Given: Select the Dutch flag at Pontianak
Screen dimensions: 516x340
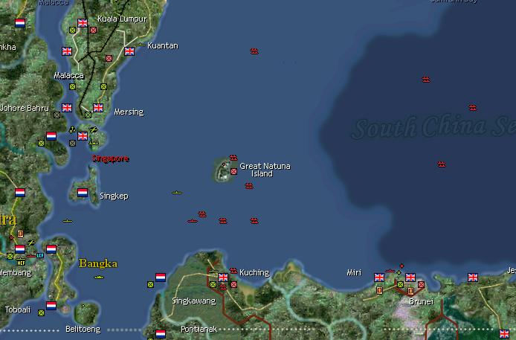Looking at the screenshot, I should [161, 334].
